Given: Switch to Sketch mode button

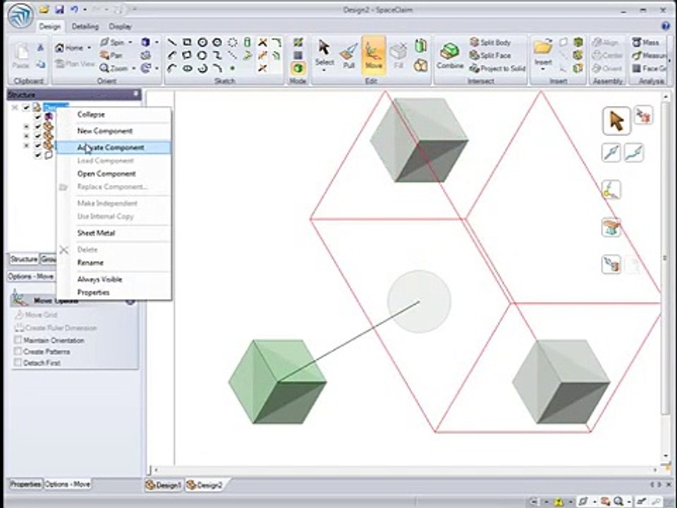Looking at the screenshot, I should (x=298, y=42).
